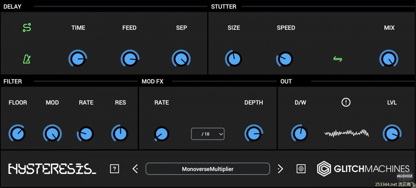Click the stutter SPEED knob
416x188 pixels.
pyautogui.click(x=285, y=59)
